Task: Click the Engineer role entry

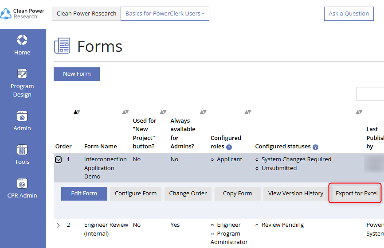Action: (x=229, y=225)
